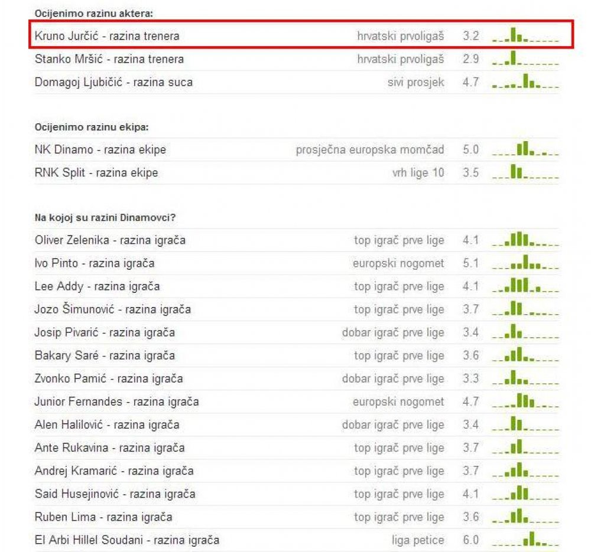Screen dimensions: 591x552
Task: Click NK Dinamo rating histogram
Action: [x=525, y=148]
